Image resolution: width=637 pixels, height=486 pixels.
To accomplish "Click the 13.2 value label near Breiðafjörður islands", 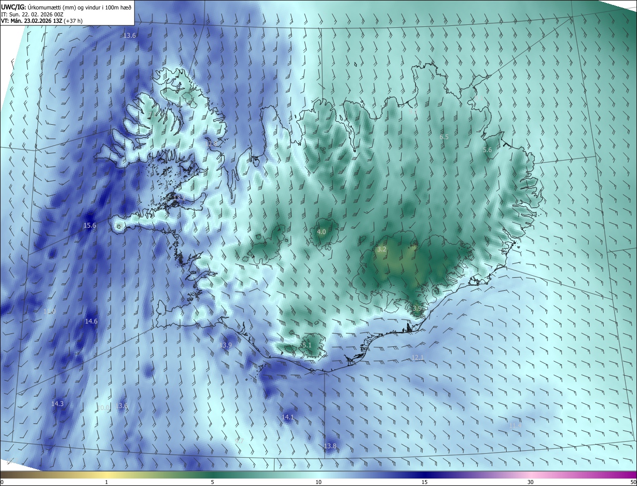I will pos(179,198).
